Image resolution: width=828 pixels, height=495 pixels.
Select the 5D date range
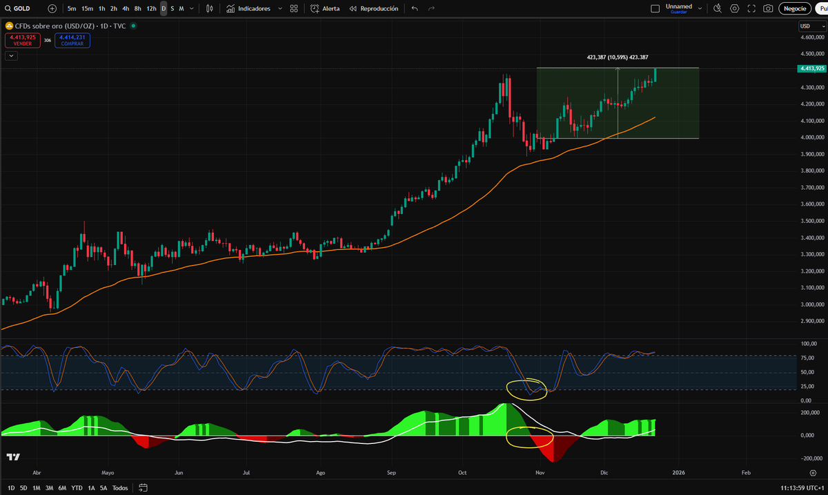click(x=23, y=488)
